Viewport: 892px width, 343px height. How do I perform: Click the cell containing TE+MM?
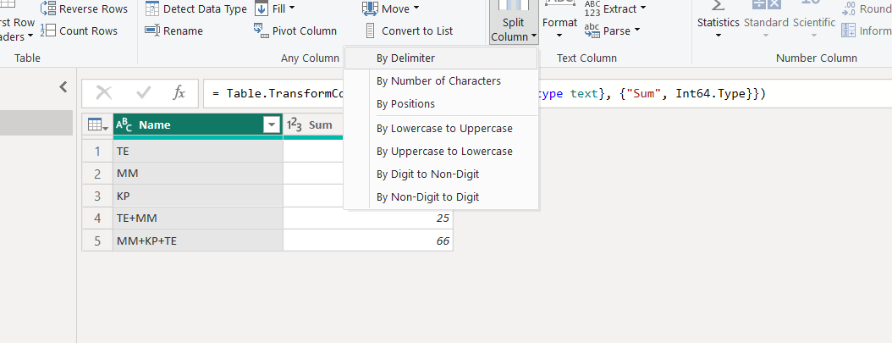coord(198,219)
